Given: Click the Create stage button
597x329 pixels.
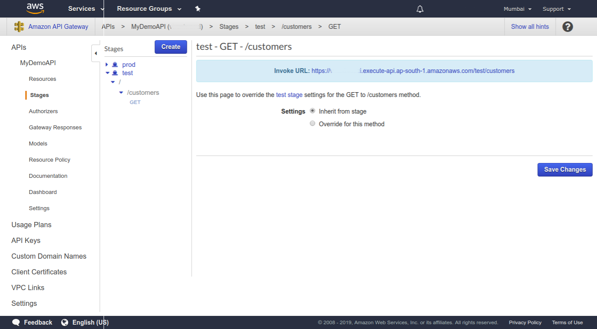Looking at the screenshot, I should pos(171,47).
